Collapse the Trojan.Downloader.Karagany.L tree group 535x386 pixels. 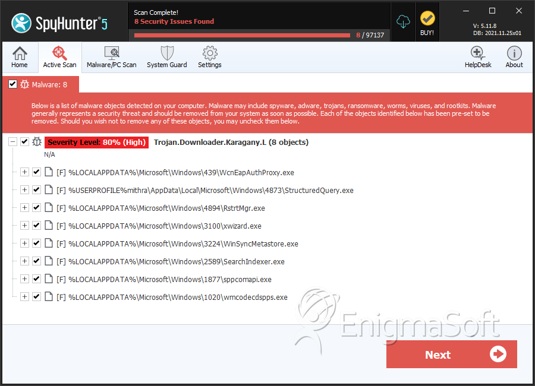pyautogui.click(x=12, y=141)
